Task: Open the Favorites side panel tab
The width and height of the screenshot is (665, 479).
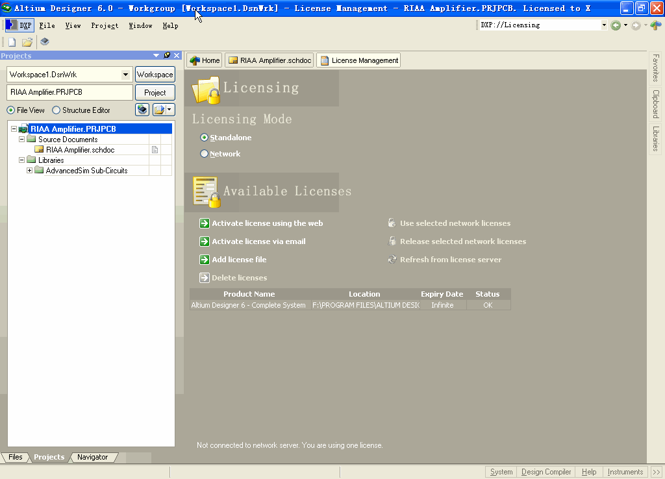Action: click(655, 68)
